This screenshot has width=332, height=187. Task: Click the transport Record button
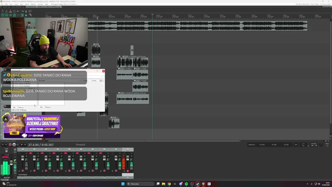pos(10,145)
